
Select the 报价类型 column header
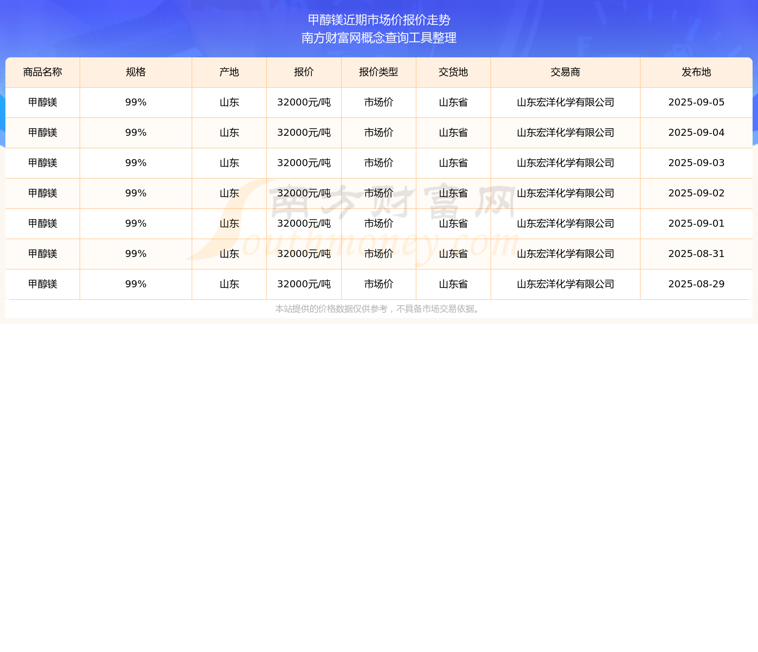click(x=378, y=73)
